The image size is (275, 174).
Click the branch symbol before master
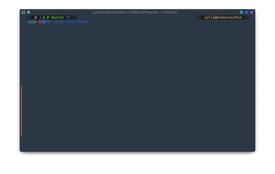coord(48,17)
